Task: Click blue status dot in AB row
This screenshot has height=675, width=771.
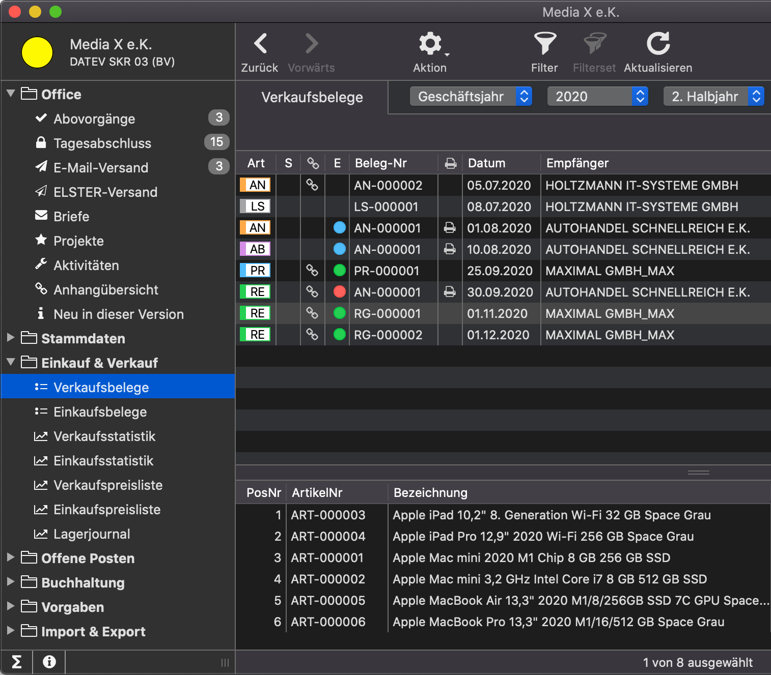Action: (339, 249)
